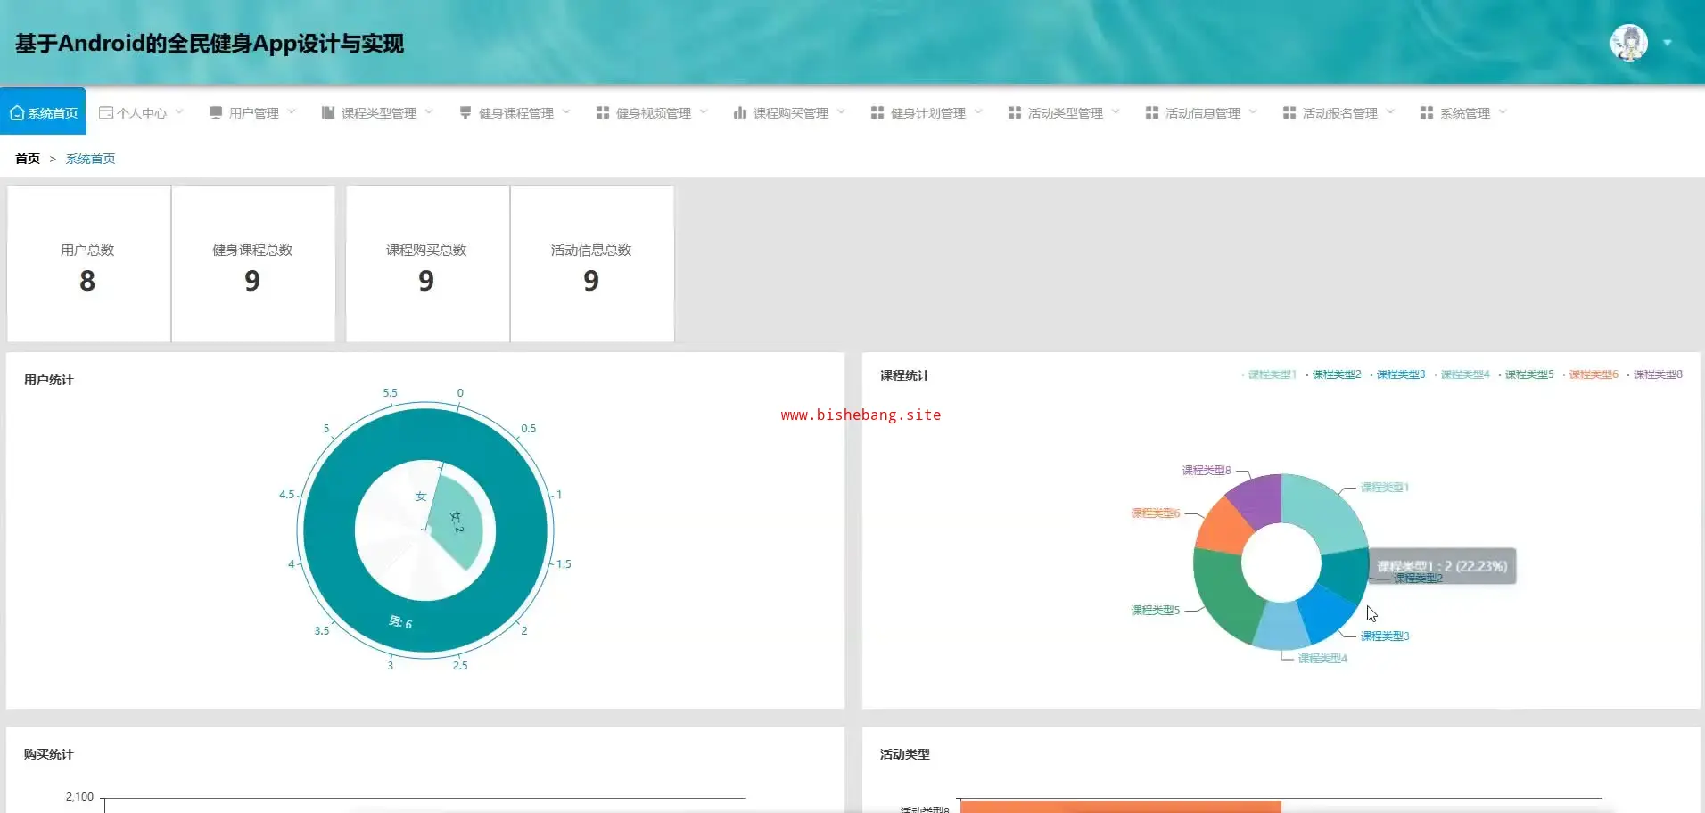Screen dimensions: 1705x813
Task: Expand the 用户管理 menu chevron
Action: pyautogui.click(x=292, y=112)
